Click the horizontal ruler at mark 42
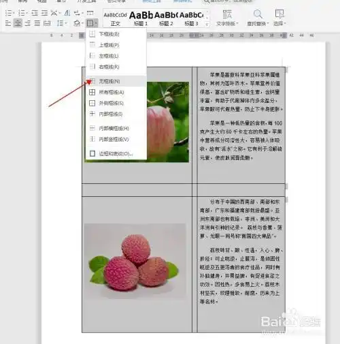 pyautogui.click(x=292, y=35)
